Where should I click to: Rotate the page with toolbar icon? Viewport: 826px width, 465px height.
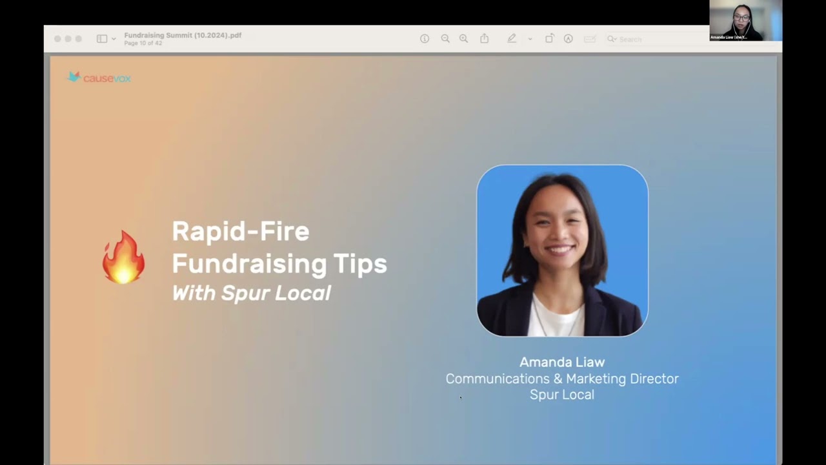point(549,39)
